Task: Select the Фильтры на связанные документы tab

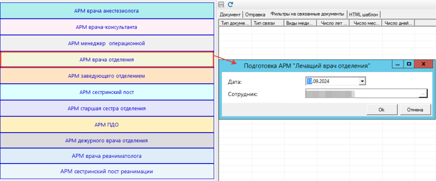Action: [307, 14]
